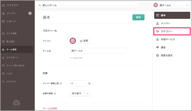Click the 変更 icon change button
192x111 pixels.
tap(84, 41)
